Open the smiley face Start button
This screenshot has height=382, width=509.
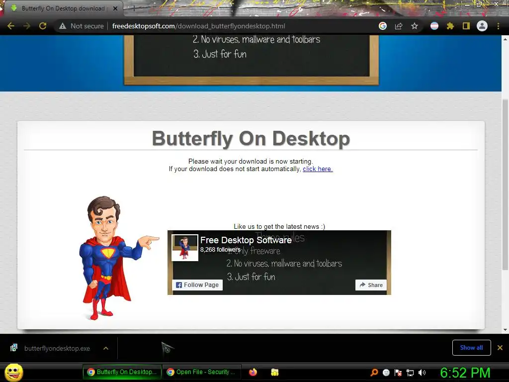(x=13, y=372)
